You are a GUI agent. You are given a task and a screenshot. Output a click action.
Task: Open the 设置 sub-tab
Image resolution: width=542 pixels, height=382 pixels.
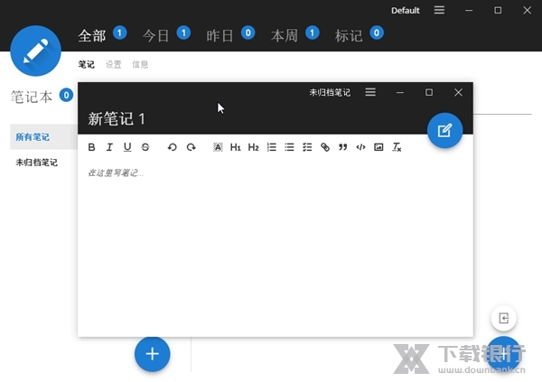(x=114, y=65)
